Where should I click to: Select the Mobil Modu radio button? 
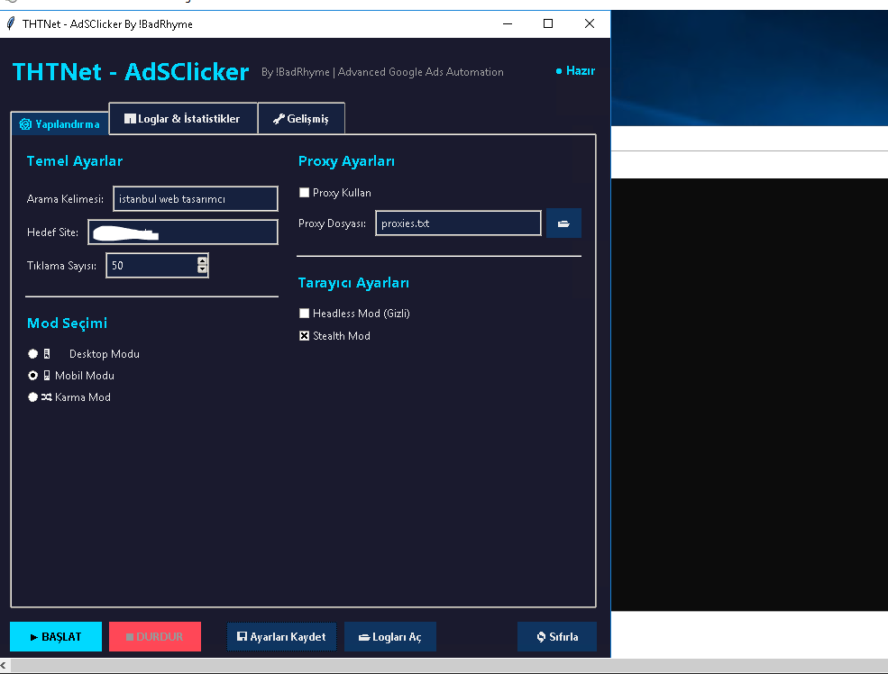coord(32,375)
